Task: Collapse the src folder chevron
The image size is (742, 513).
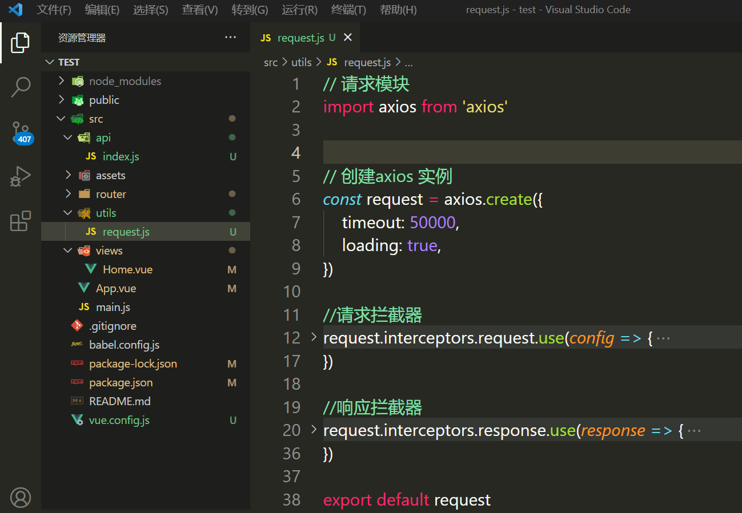Action: tap(61, 119)
